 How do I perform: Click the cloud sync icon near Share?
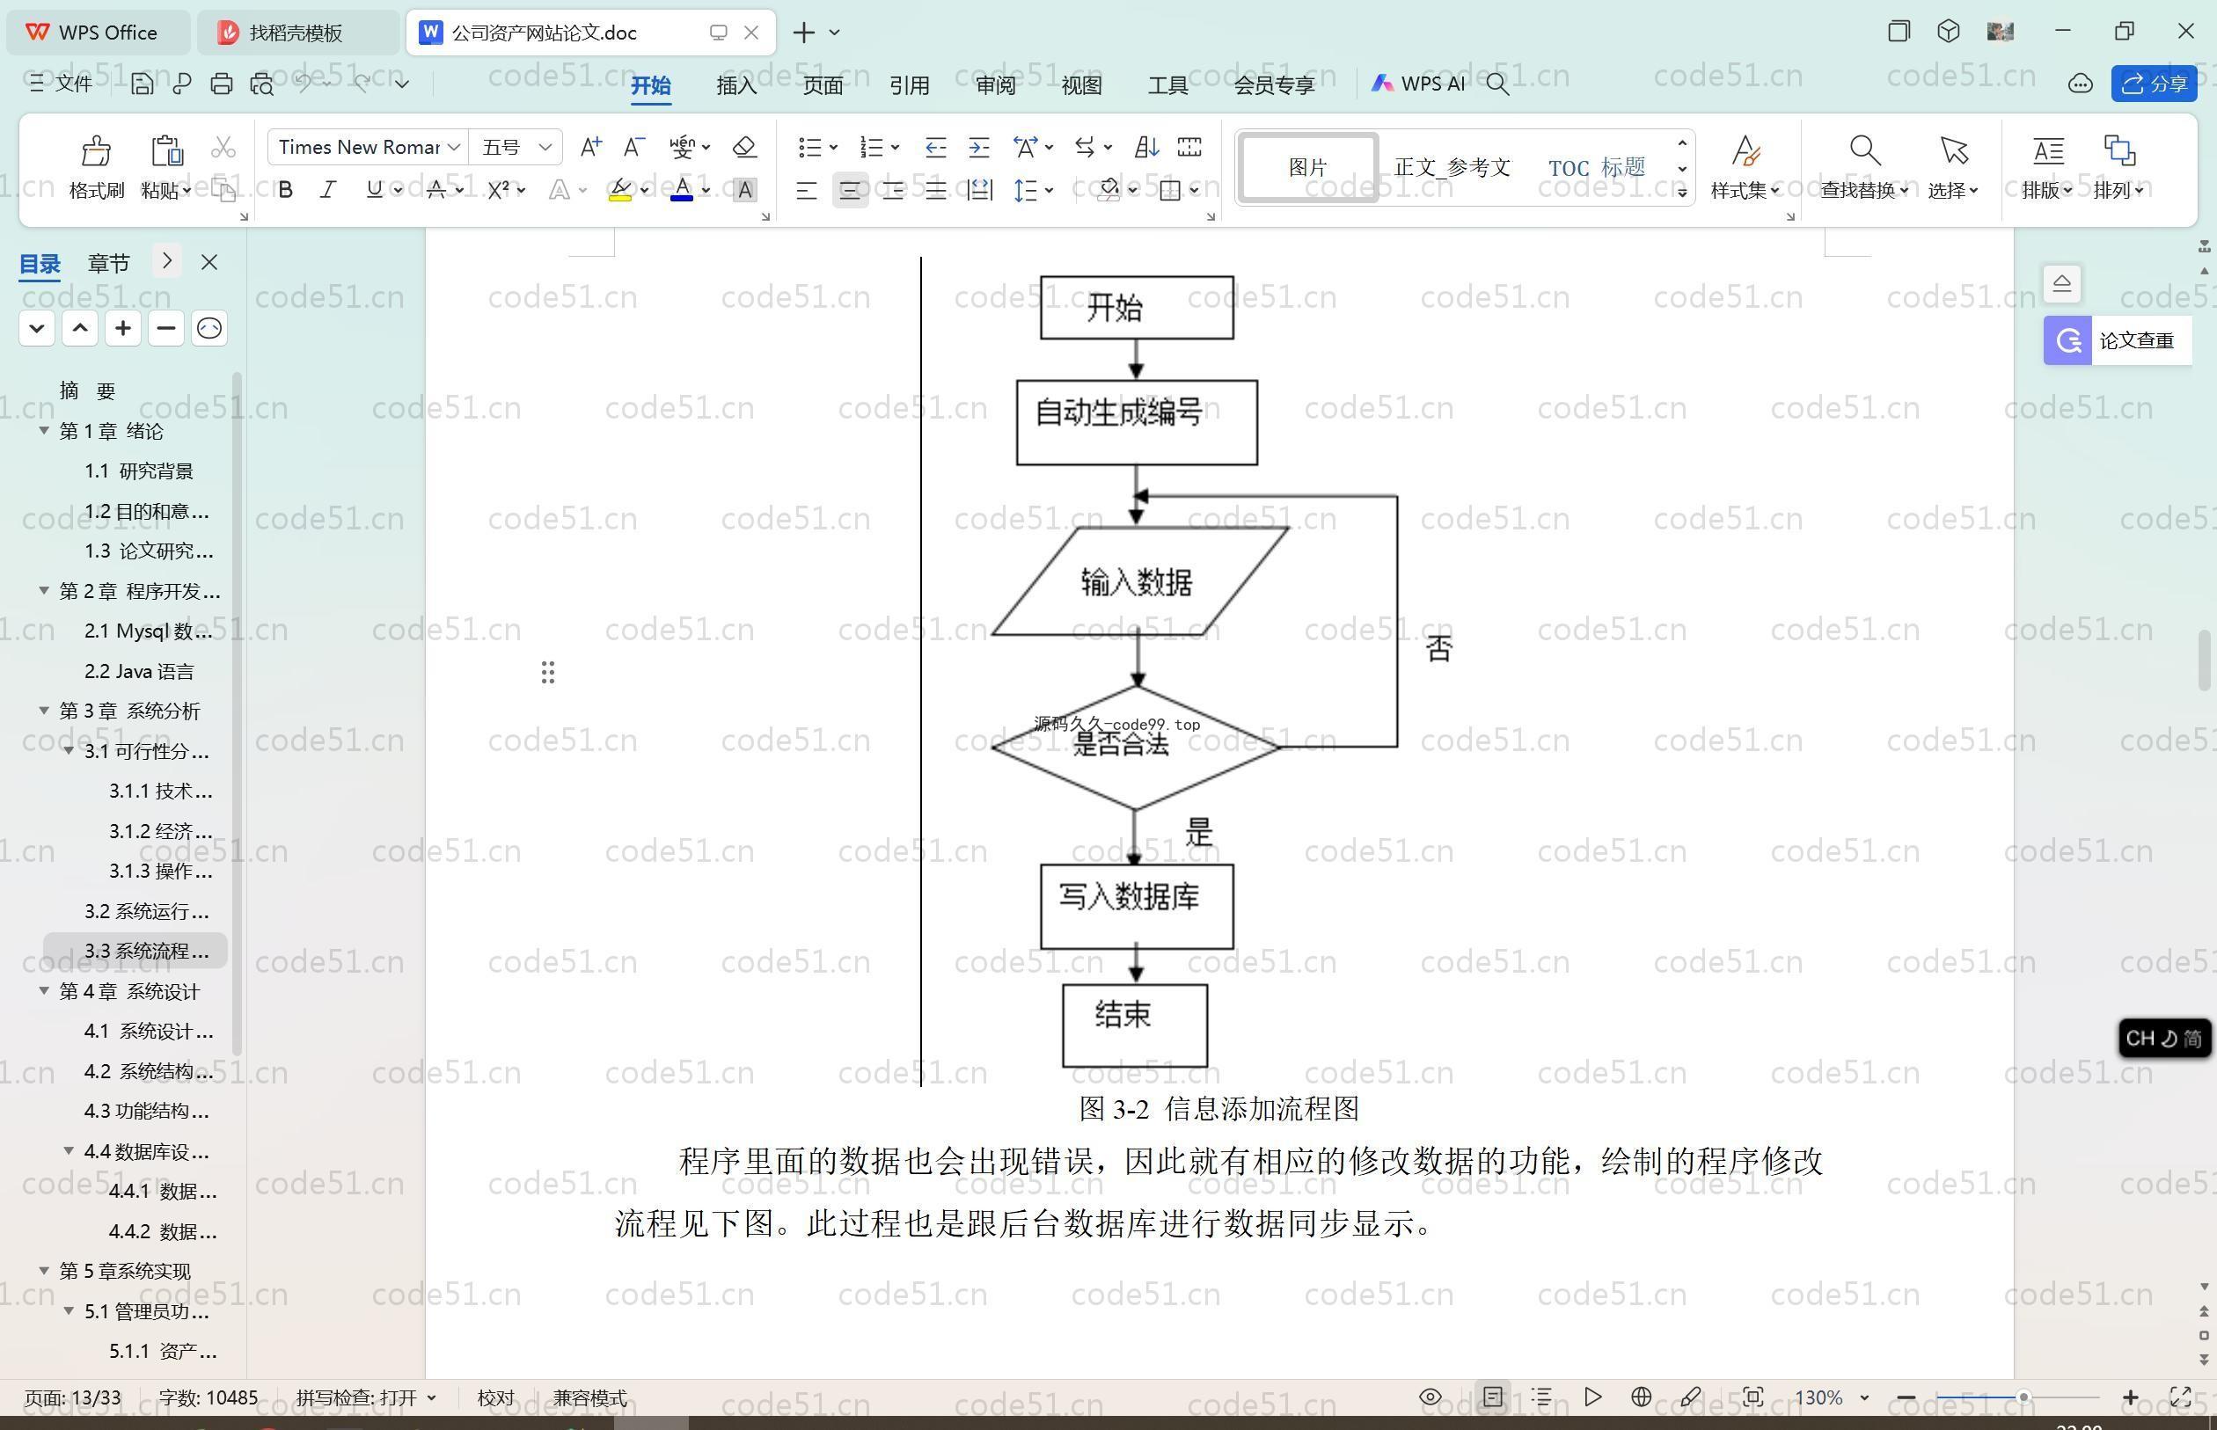[2081, 84]
